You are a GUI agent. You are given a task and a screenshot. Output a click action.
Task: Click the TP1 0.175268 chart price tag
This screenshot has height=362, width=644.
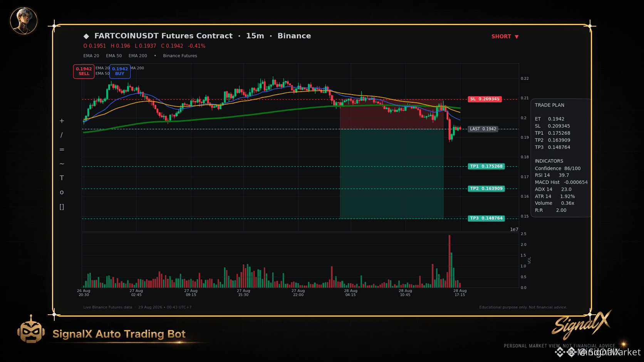486,166
